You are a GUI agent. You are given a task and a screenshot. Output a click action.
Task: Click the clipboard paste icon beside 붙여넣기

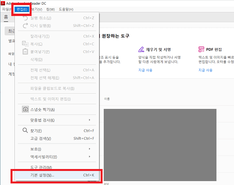25,52
